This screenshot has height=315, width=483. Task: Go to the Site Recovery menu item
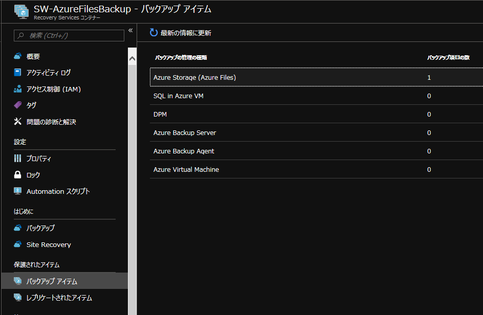click(x=49, y=244)
